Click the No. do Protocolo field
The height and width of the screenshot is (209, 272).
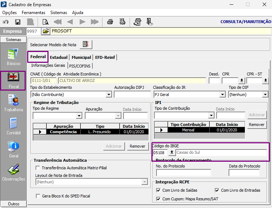coord(184,173)
